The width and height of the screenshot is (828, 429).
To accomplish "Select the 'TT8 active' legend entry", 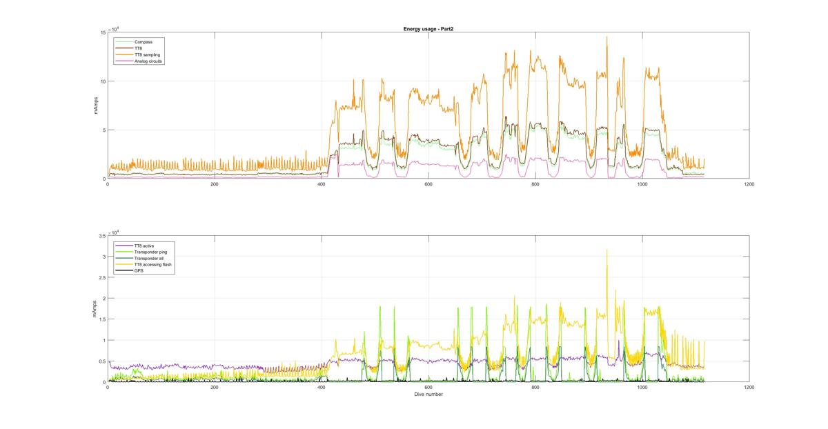I will coord(146,246).
